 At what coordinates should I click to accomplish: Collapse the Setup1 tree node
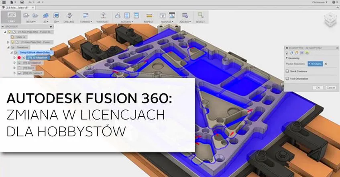coord(12,53)
